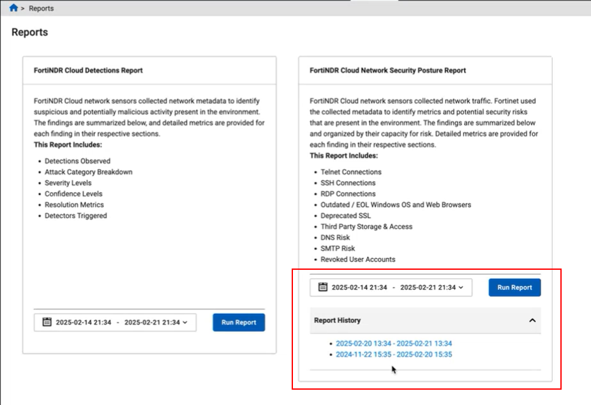Open date range dropdown arrow for Detections Report
The image size is (591, 405).
pyautogui.click(x=185, y=323)
